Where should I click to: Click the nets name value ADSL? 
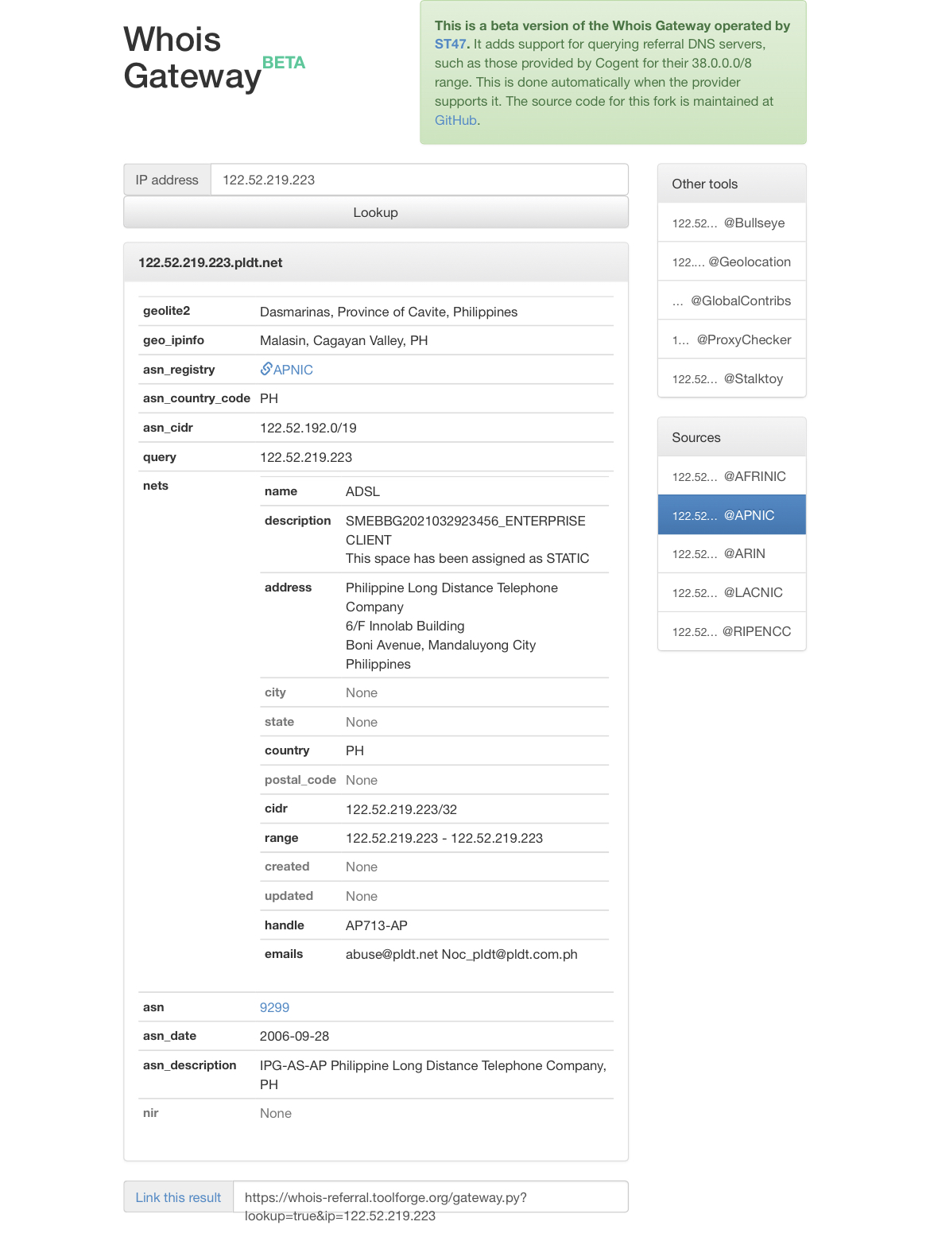(362, 491)
